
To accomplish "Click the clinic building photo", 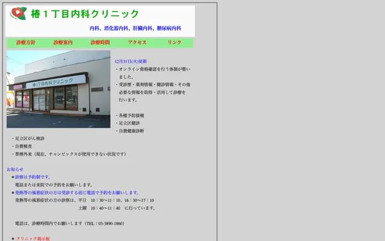I will [x=58, y=89].
